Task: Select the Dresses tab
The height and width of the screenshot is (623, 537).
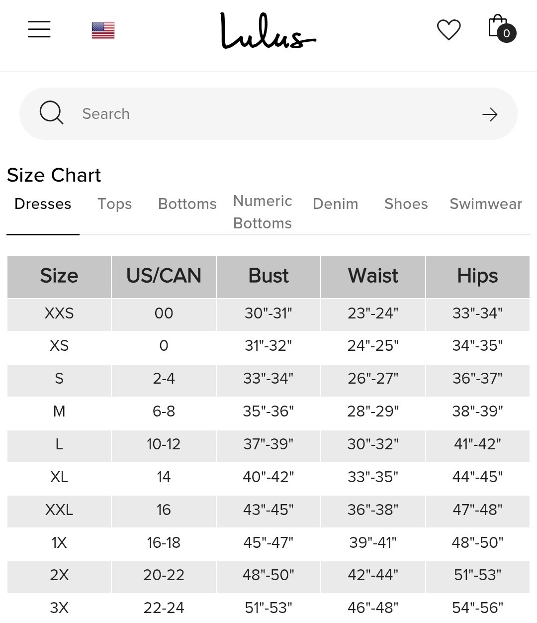Action: point(43,204)
